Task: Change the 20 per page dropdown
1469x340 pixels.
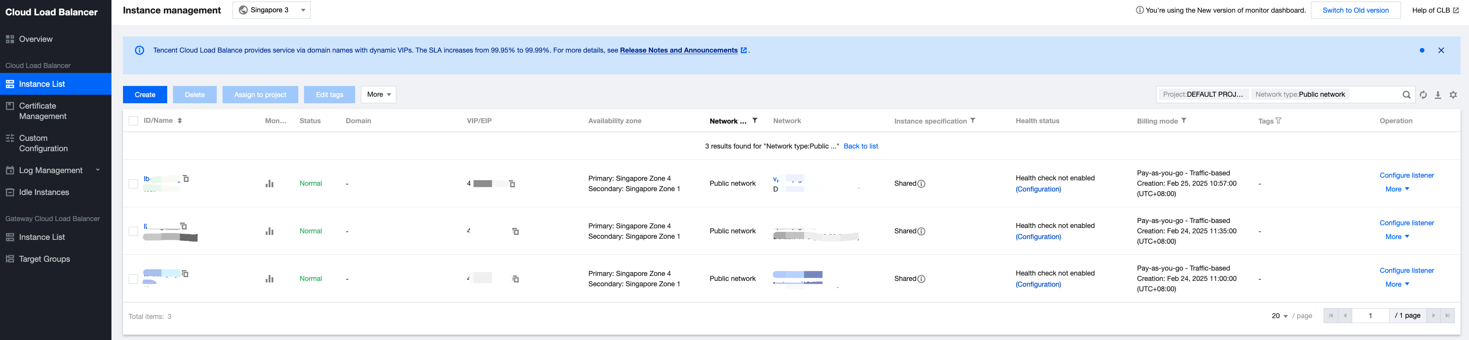Action: [1279, 316]
